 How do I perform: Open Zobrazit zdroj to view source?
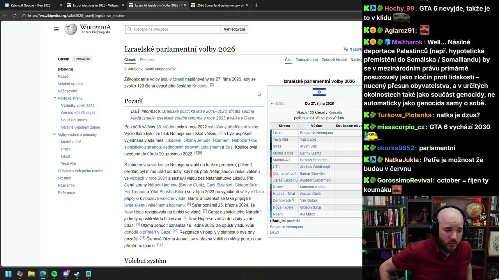click(x=306, y=59)
